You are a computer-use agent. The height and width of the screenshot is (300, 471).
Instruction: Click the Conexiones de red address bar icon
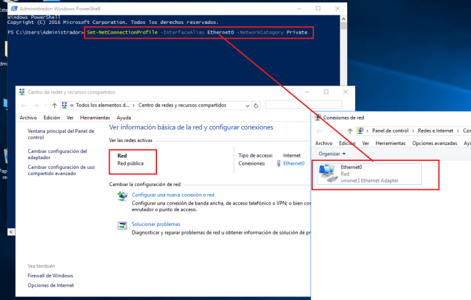point(360,130)
